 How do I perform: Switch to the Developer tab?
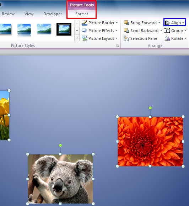pyautogui.click(x=53, y=14)
